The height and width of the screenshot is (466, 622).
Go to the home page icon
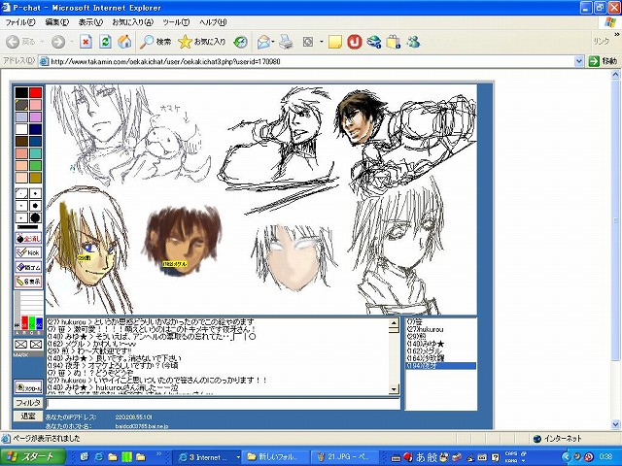(124, 42)
